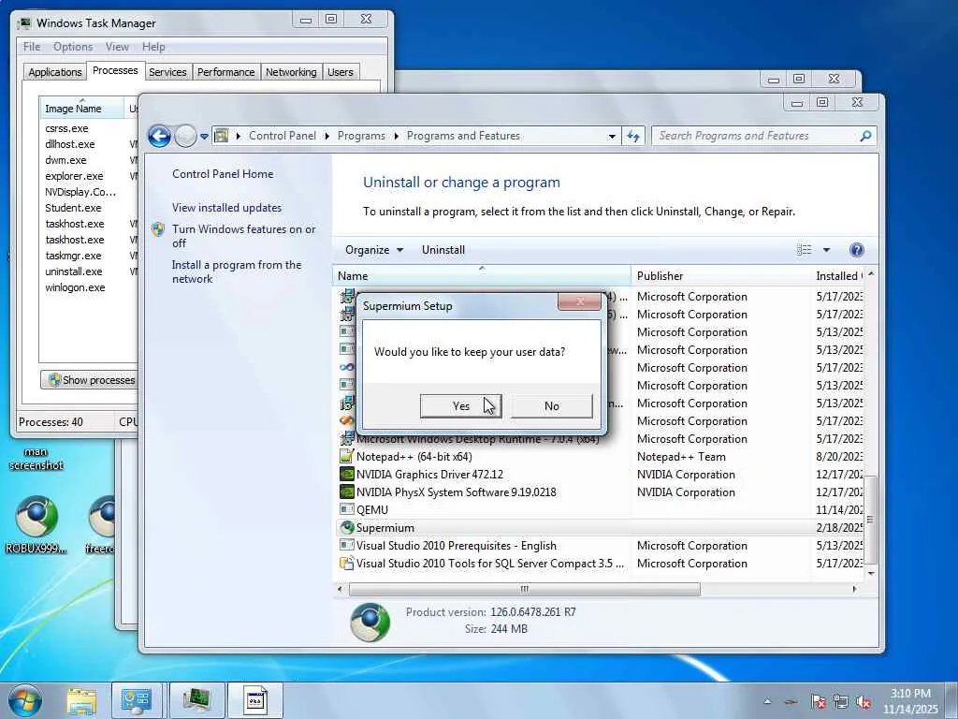Open ROBUX999 desktop shortcut icon

point(36,524)
